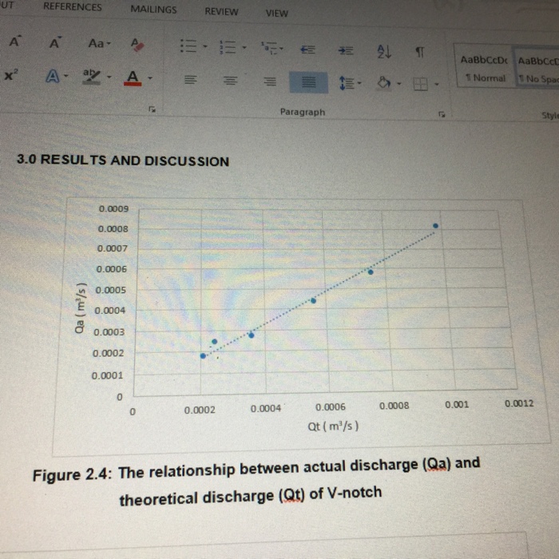
Task: Apply red font color
Action: pos(133,77)
